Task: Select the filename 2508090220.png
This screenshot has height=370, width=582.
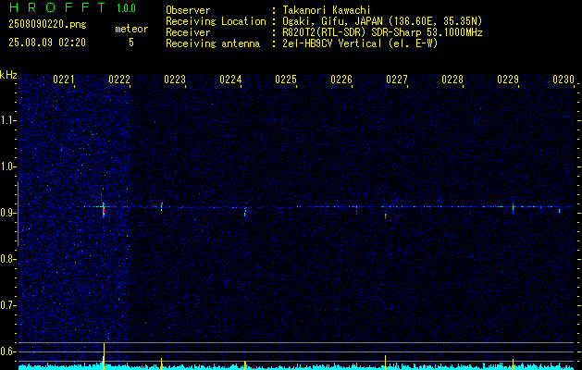Action: 47,25
